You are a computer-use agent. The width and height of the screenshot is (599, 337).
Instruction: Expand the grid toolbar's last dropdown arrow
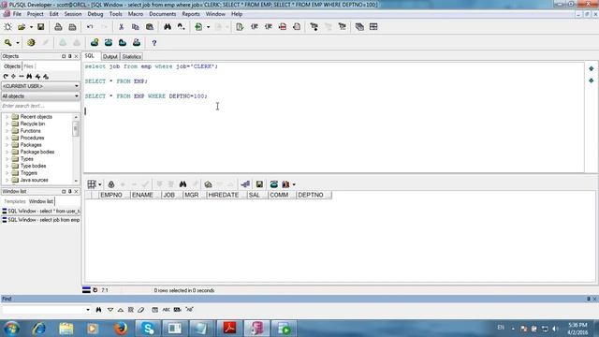294,184
